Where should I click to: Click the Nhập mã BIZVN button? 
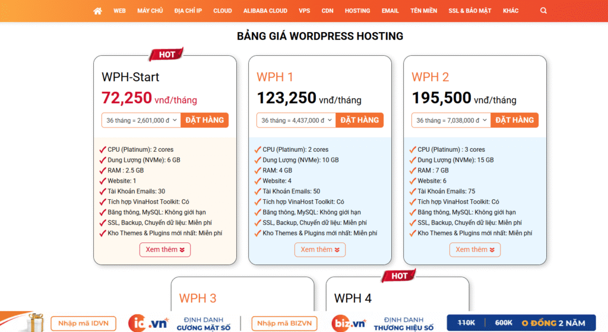[284, 323]
